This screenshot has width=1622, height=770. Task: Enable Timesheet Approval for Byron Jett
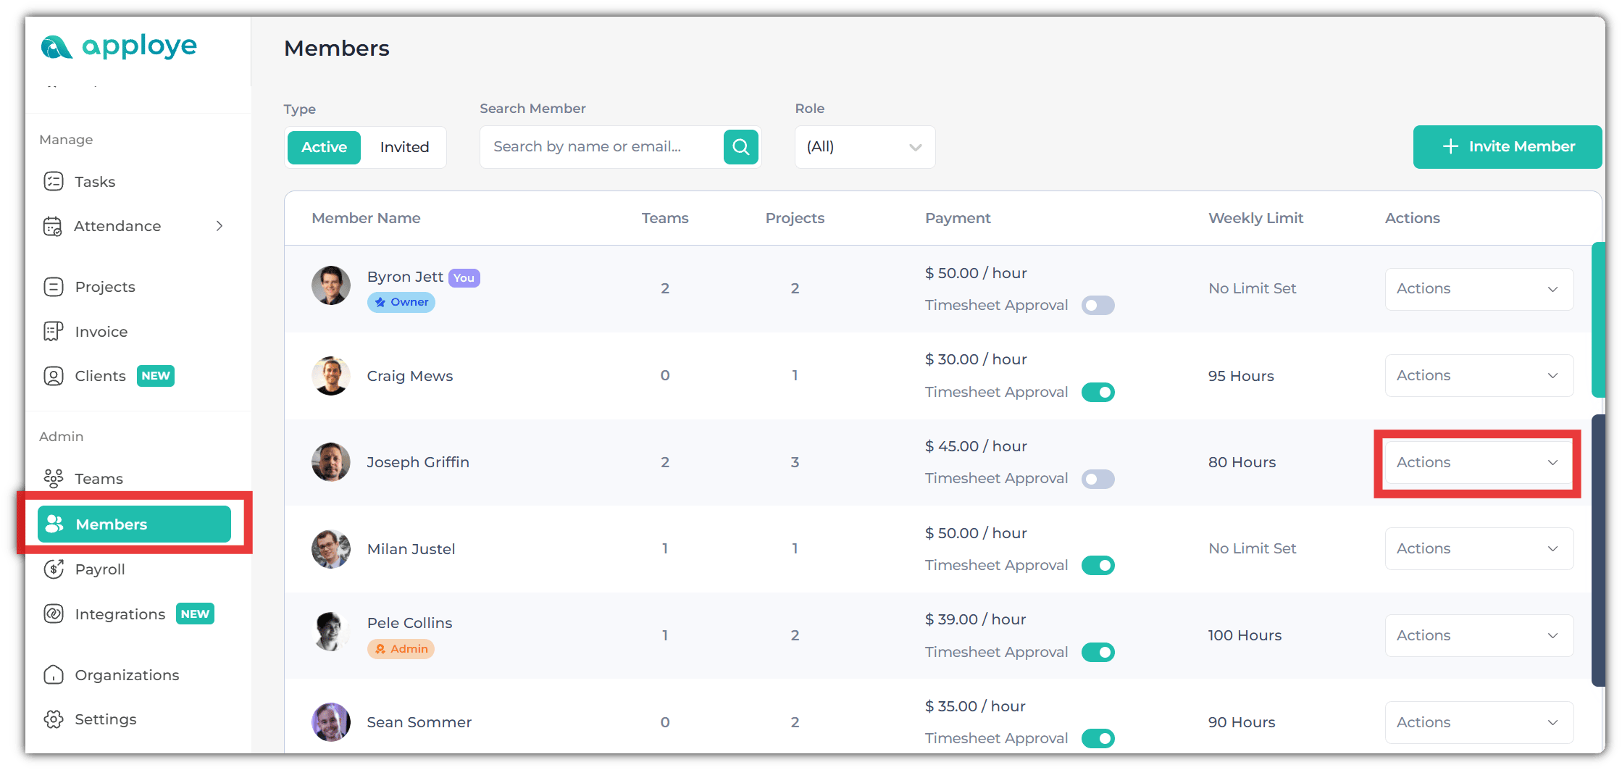[x=1098, y=306]
